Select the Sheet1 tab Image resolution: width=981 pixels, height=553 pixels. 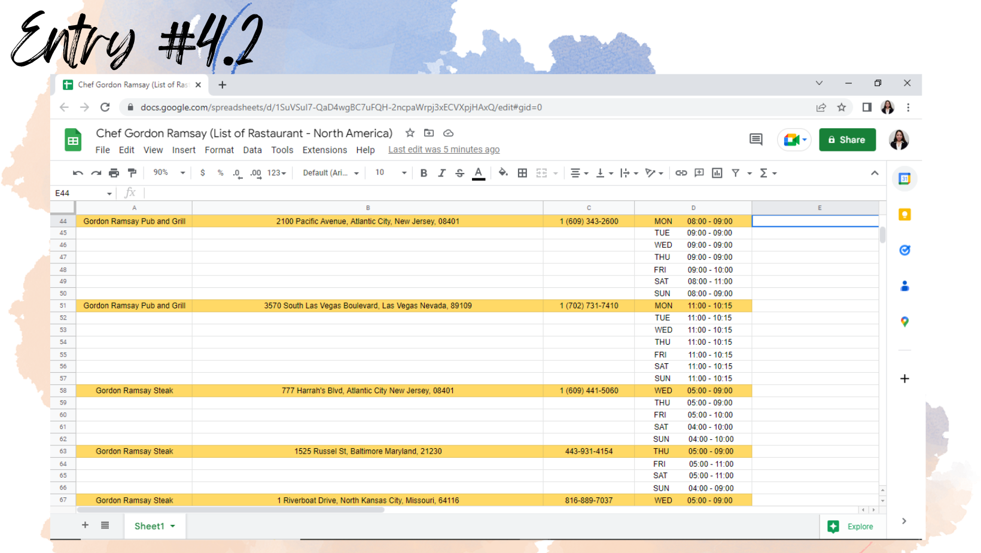pos(155,526)
